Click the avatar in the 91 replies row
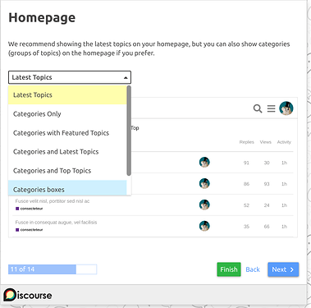The height and width of the screenshot is (308, 311). (x=204, y=162)
